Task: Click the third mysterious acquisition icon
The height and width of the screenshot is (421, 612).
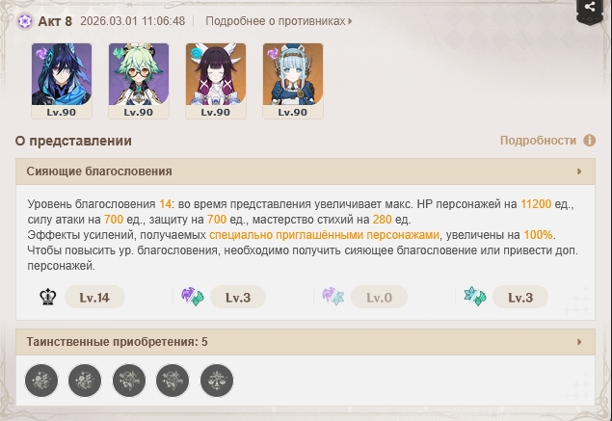Action: pos(129,380)
